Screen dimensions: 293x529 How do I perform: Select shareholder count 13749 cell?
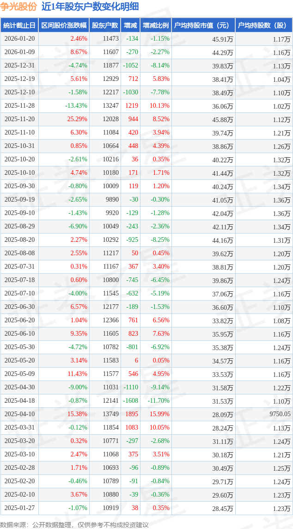click(x=111, y=414)
